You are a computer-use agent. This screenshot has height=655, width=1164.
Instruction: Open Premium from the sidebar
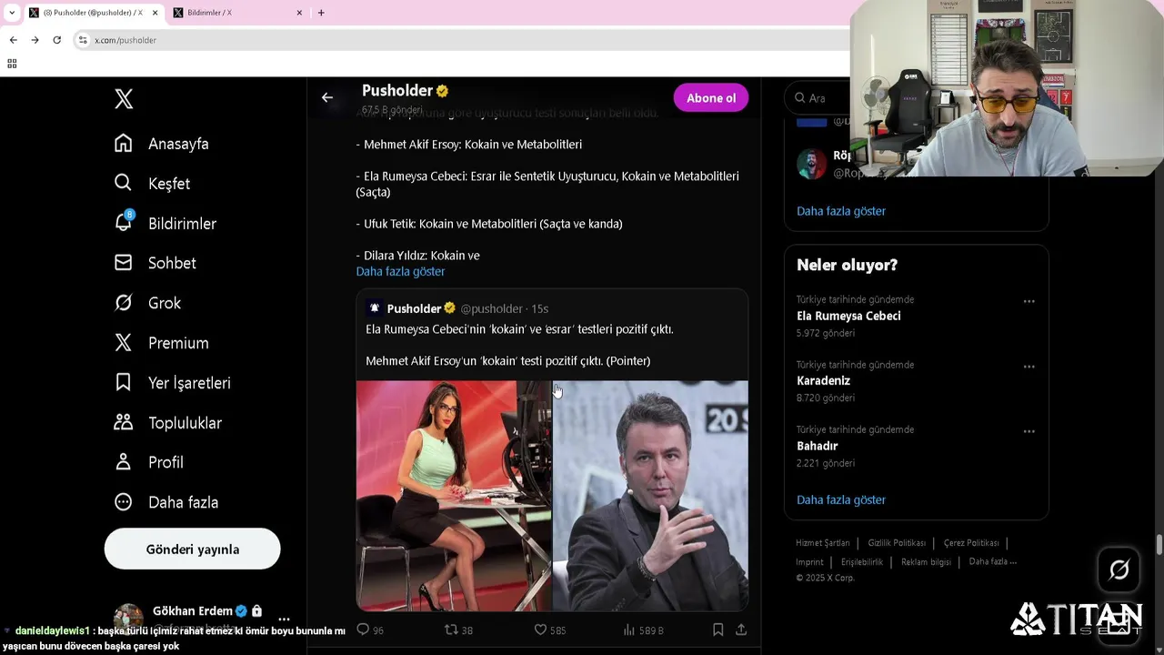(162, 343)
